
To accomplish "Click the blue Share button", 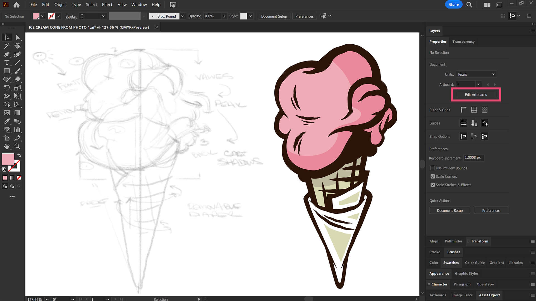I will (454, 4).
